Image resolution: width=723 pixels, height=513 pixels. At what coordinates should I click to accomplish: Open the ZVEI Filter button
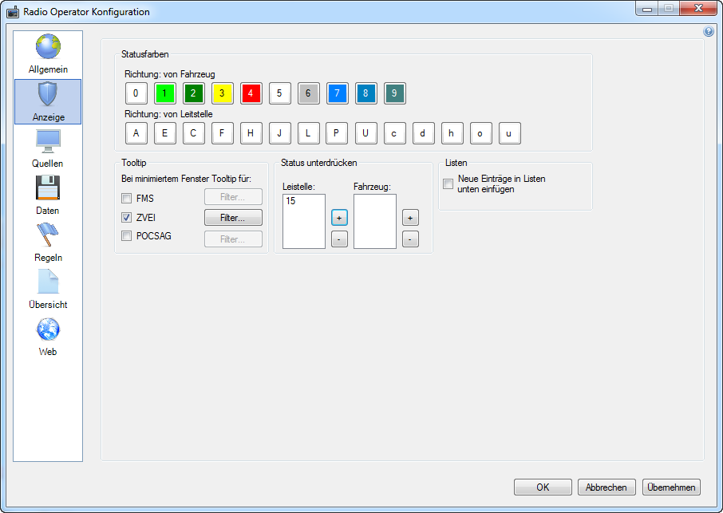[233, 218]
